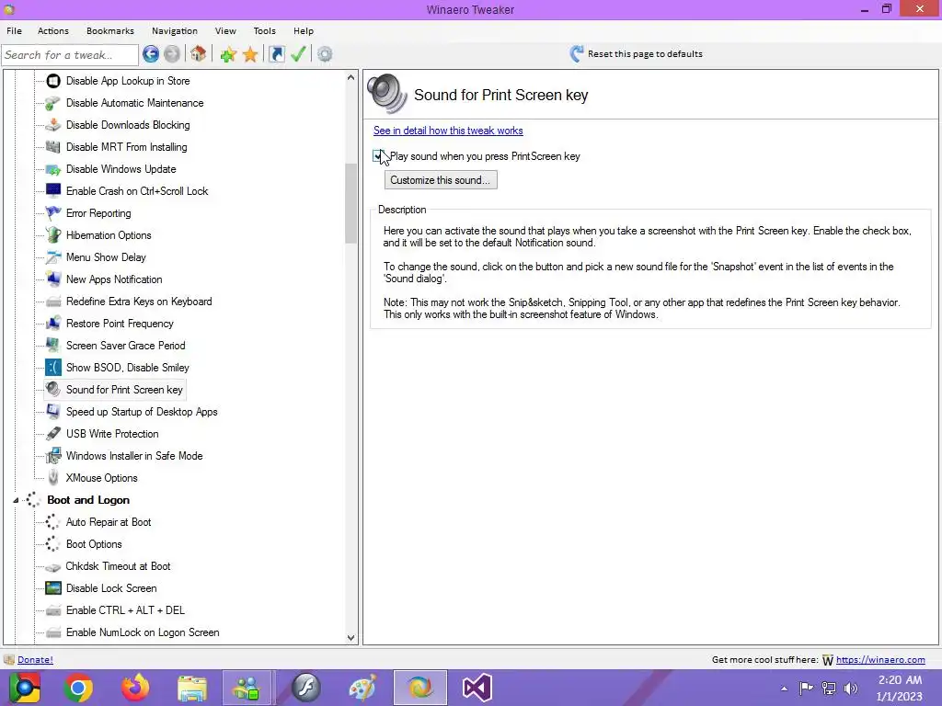This screenshot has width=942, height=706.
Task: Click the Search for a tweak field
Action: [x=70, y=54]
